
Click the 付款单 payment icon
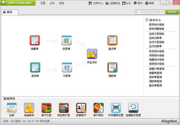pyautogui.click(x=66, y=67)
